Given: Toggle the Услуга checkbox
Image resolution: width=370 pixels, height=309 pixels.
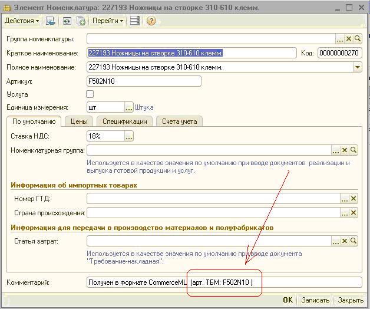Looking at the screenshot, I should tap(90, 94).
